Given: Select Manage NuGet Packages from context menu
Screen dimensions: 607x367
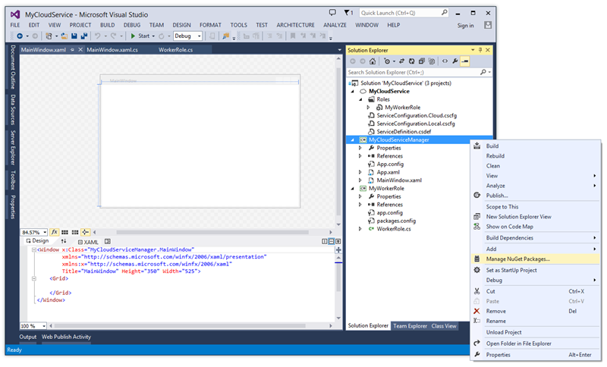Looking at the screenshot, I should (536, 259).
